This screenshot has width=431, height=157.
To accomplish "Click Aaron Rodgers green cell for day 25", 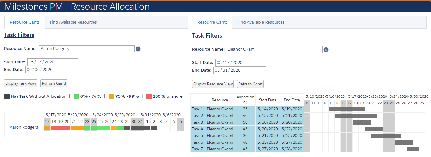I will point(101,128).
